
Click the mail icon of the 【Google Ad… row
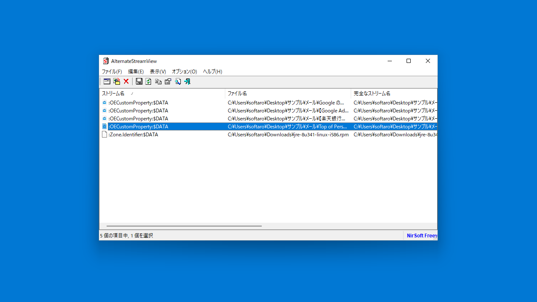(x=104, y=110)
